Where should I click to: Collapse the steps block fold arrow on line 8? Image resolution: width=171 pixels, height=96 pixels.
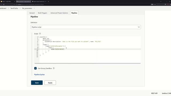[38, 48]
